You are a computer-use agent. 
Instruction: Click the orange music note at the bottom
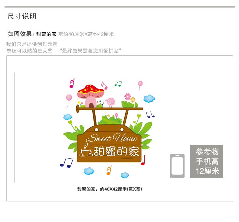point(109,170)
